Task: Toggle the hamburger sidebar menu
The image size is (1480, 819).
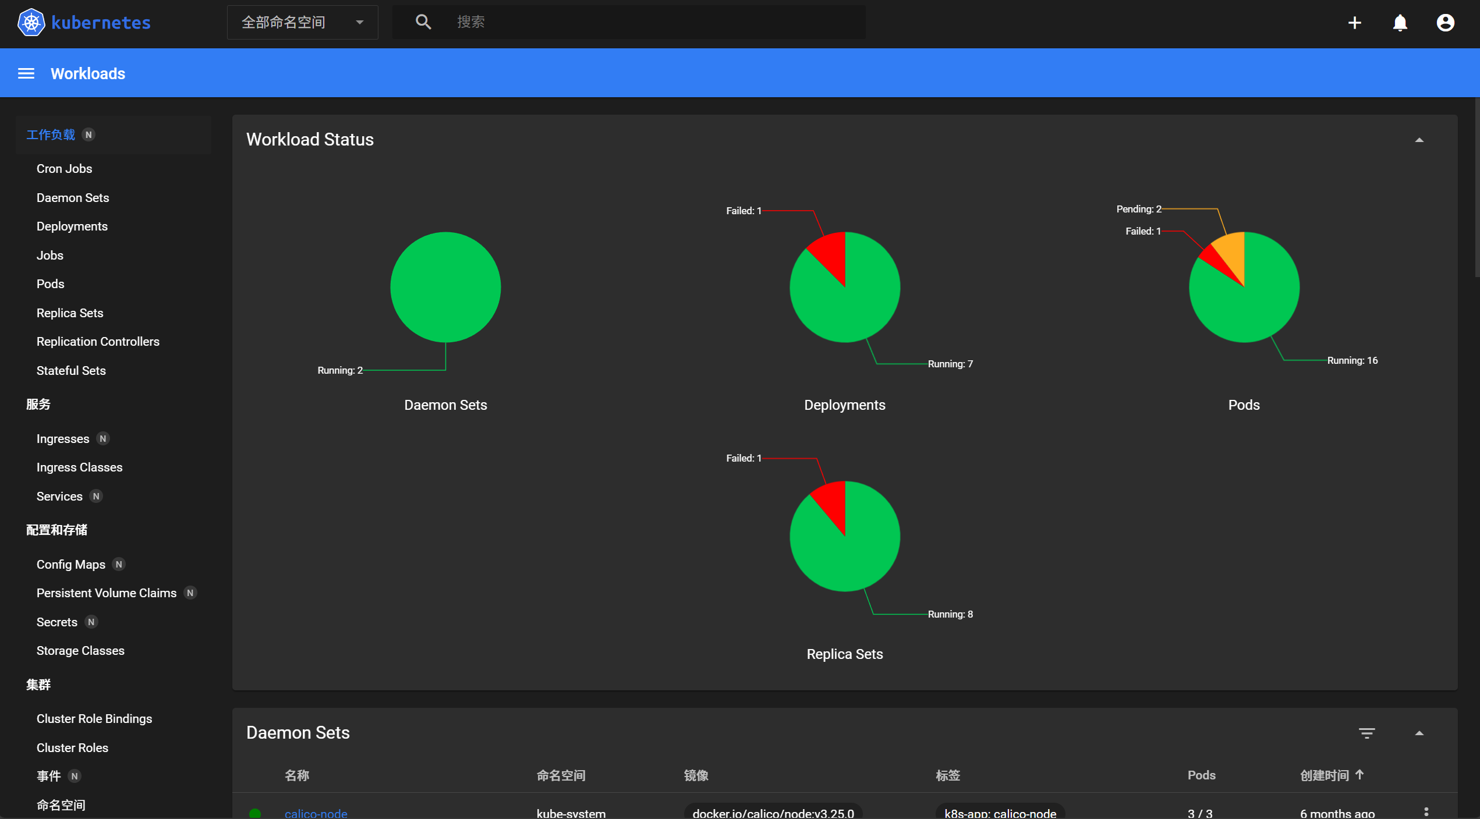Action: (26, 73)
